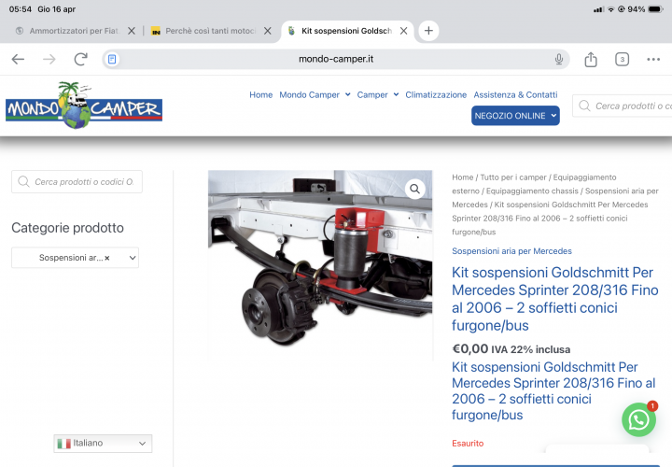
Task: Open the WhatsApp chat bubble
Action: [x=638, y=419]
